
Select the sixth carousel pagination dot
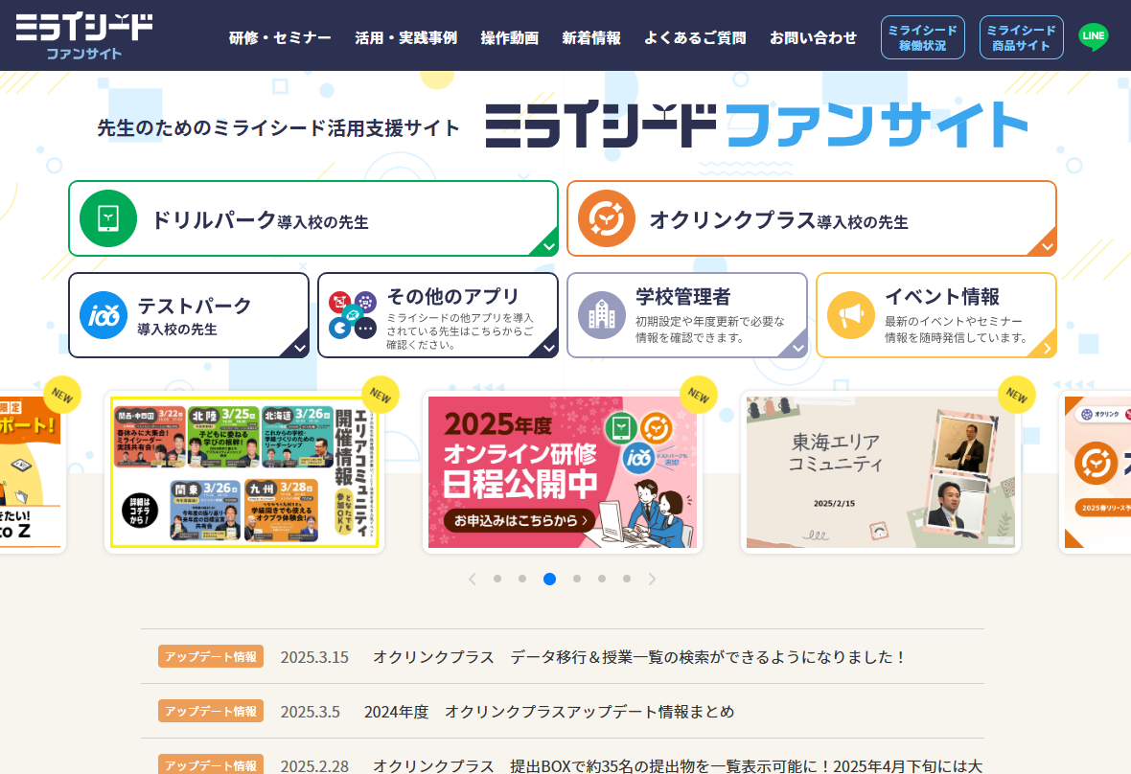[x=627, y=579]
